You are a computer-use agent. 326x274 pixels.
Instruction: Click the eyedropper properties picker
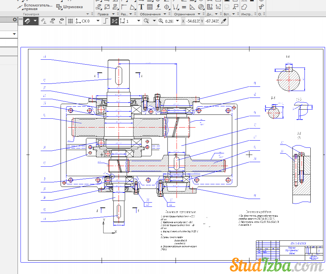[x=223, y=21]
